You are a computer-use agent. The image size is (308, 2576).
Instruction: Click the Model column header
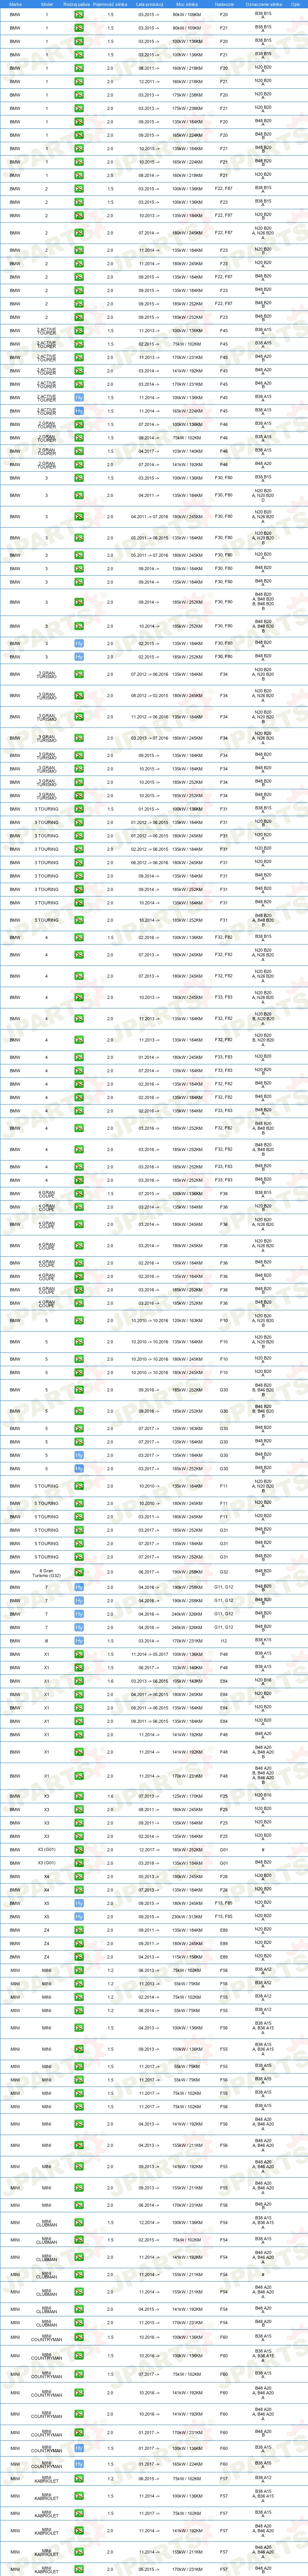(46, 5)
